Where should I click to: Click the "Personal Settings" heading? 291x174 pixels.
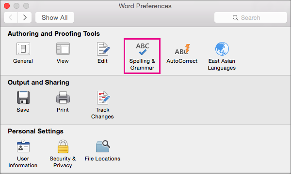click(35, 131)
